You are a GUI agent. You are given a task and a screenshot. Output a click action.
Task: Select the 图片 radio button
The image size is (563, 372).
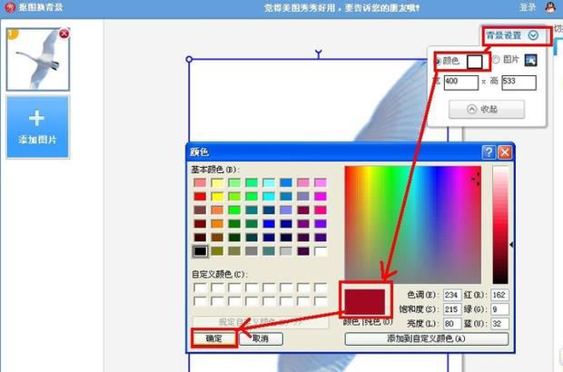pyautogui.click(x=496, y=60)
